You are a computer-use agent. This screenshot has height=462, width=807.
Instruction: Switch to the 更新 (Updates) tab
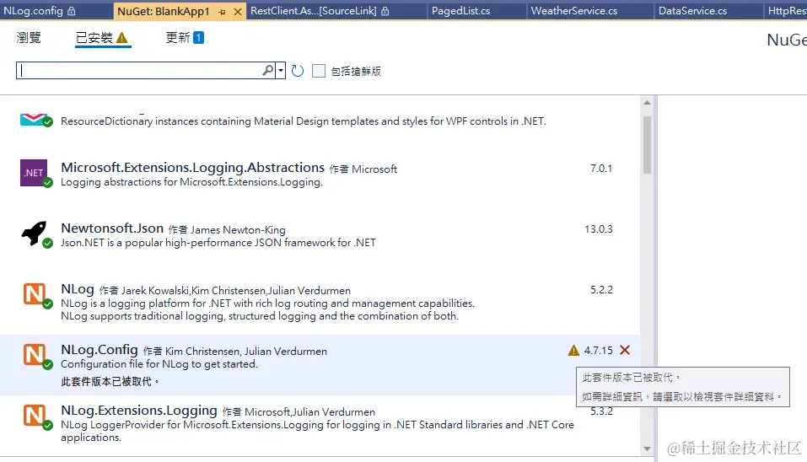(178, 38)
